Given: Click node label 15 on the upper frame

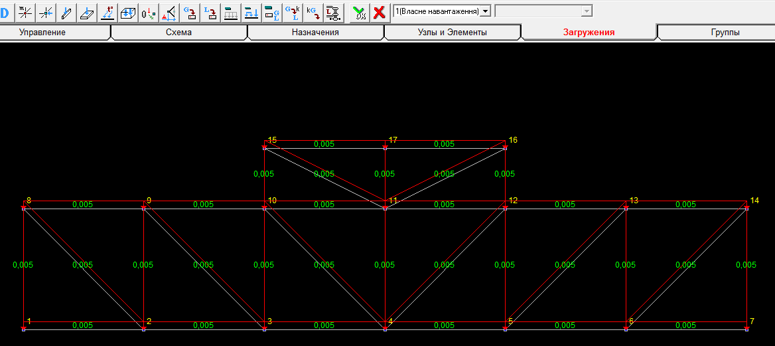Looking at the screenshot, I should (x=272, y=140).
